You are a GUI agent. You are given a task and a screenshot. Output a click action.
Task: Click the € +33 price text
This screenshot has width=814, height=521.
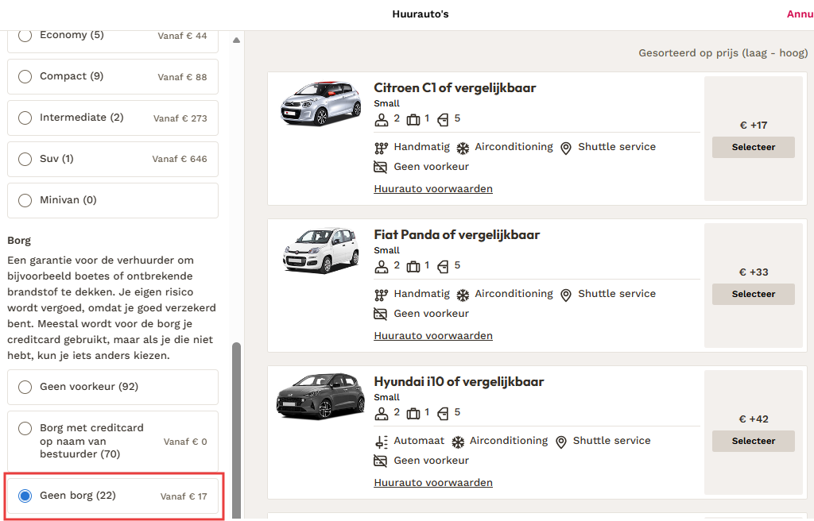tap(754, 272)
